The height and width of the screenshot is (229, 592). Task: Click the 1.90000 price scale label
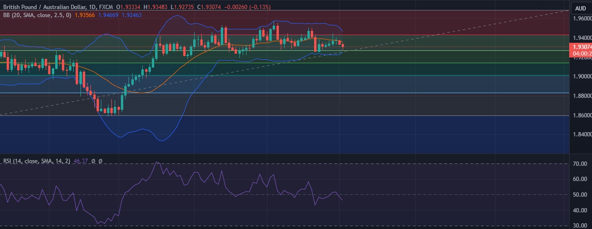(x=582, y=76)
